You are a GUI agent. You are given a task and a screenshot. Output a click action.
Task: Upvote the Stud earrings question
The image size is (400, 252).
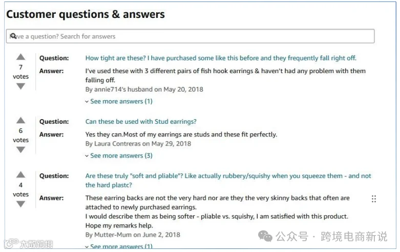coord(20,121)
